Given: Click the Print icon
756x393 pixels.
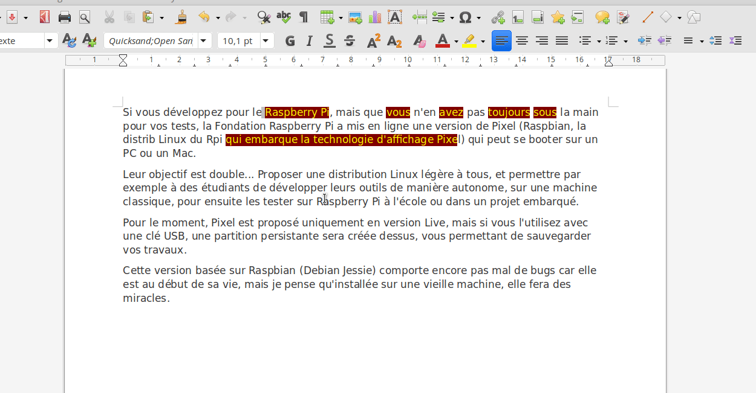Looking at the screenshot, I should pyautogui.click(x=65, y=18).
